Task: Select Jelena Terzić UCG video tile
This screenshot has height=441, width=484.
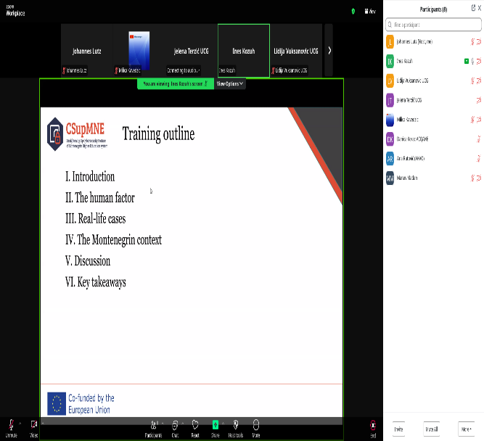Action: click(x=191, y=51)
